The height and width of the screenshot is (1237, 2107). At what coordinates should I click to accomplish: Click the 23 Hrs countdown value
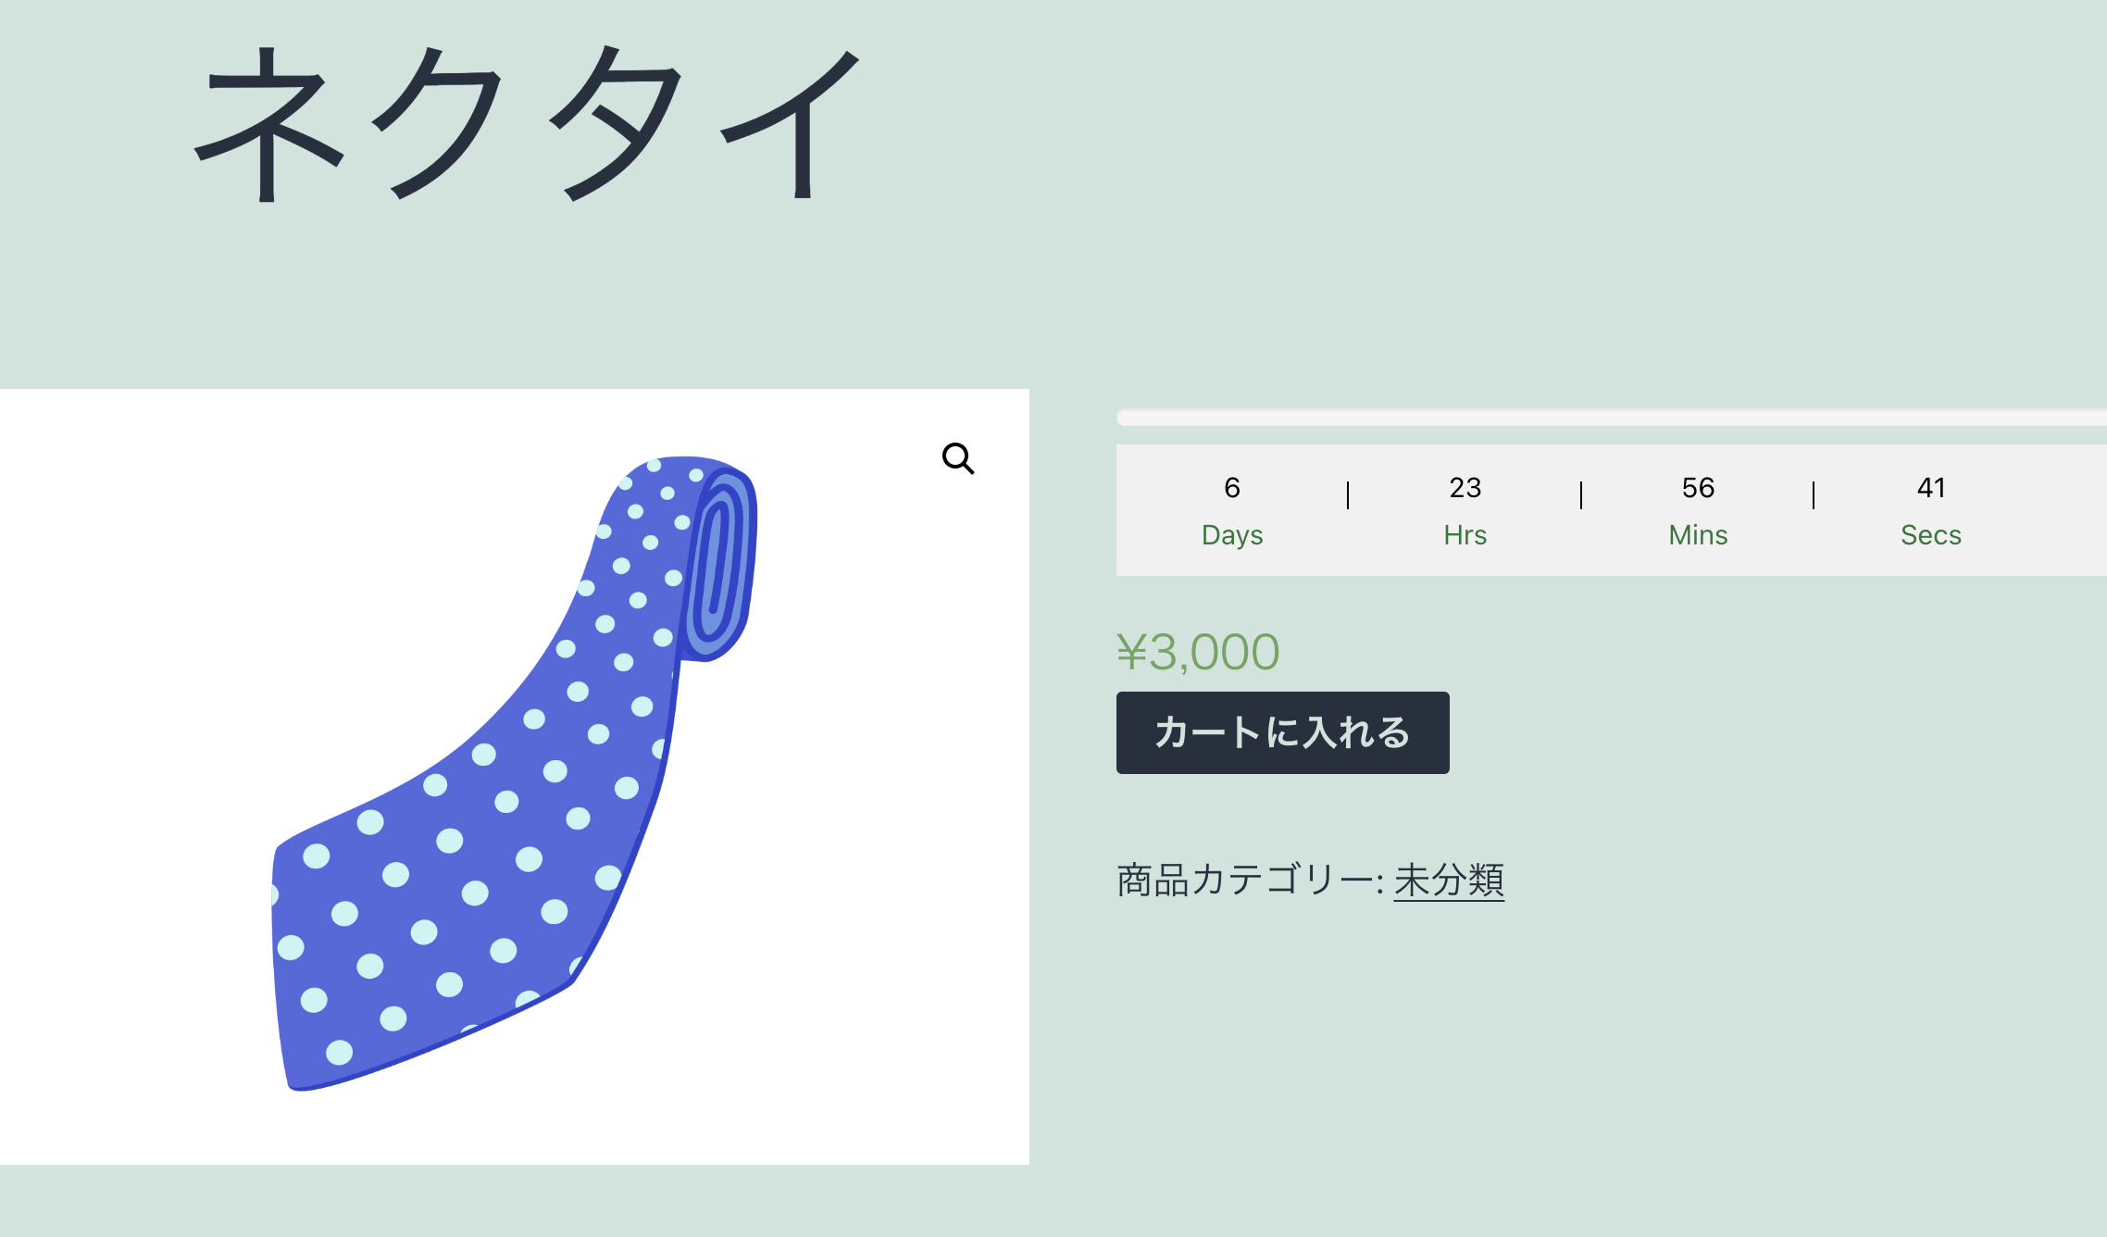[x=1465, y=488]
